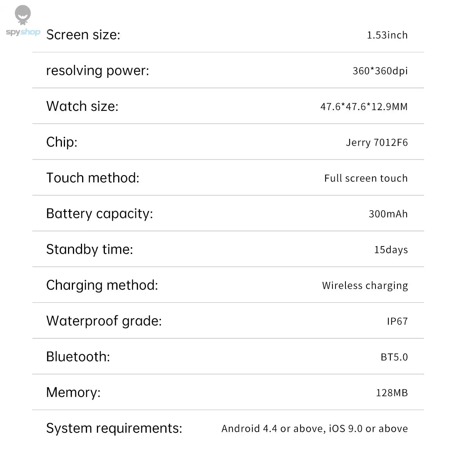Select the "Touch method:" label
Screen dimensions: 456x453
(x=93, y=178)
